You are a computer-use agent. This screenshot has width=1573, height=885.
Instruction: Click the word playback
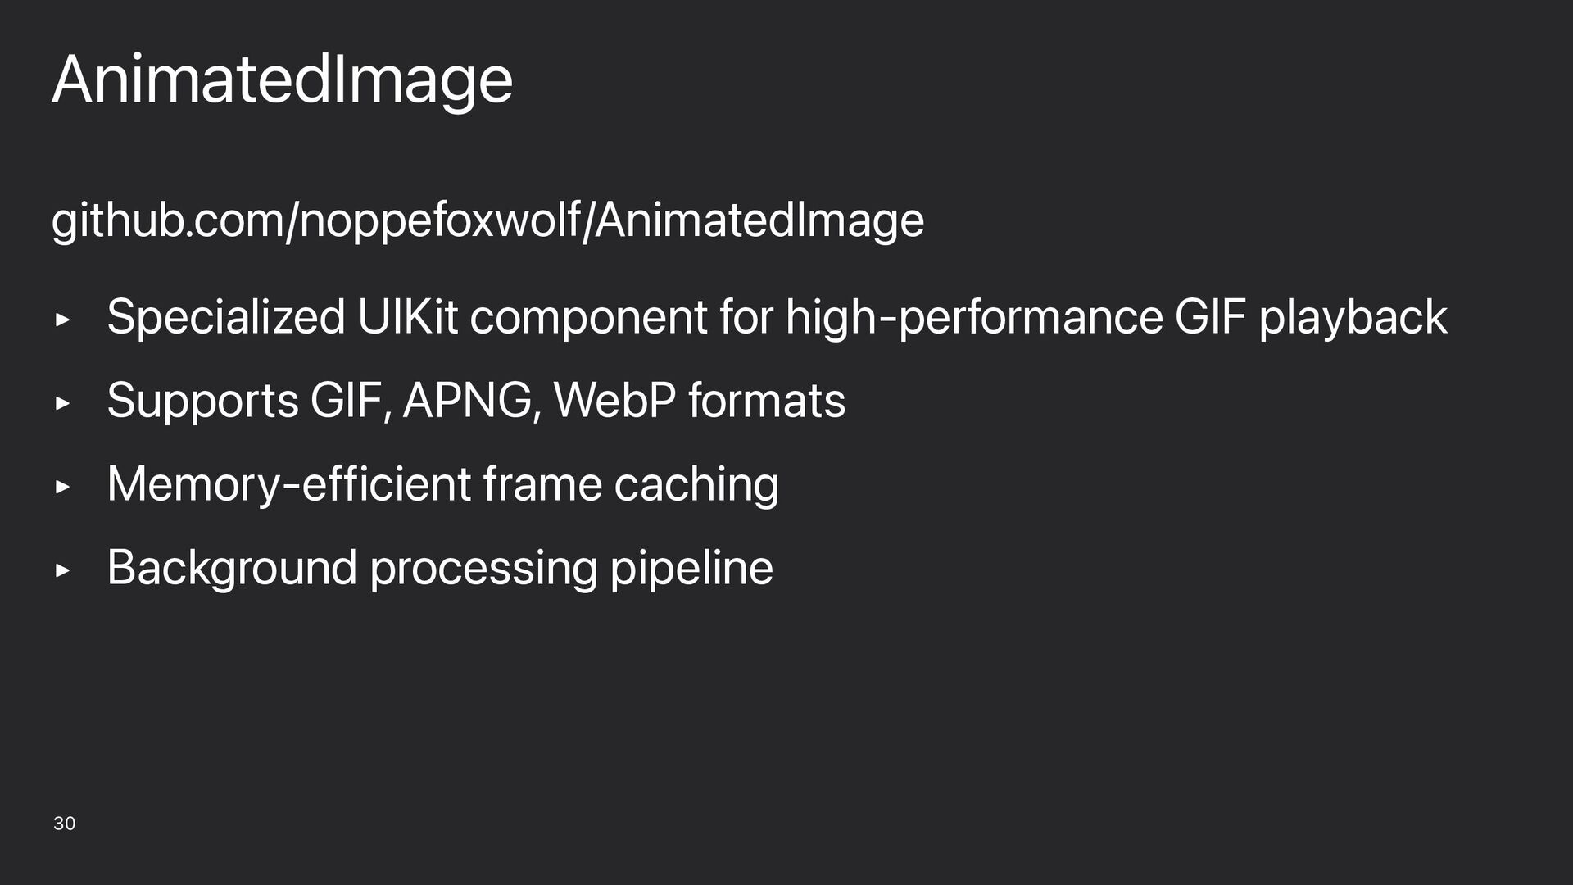(1353, 319)
